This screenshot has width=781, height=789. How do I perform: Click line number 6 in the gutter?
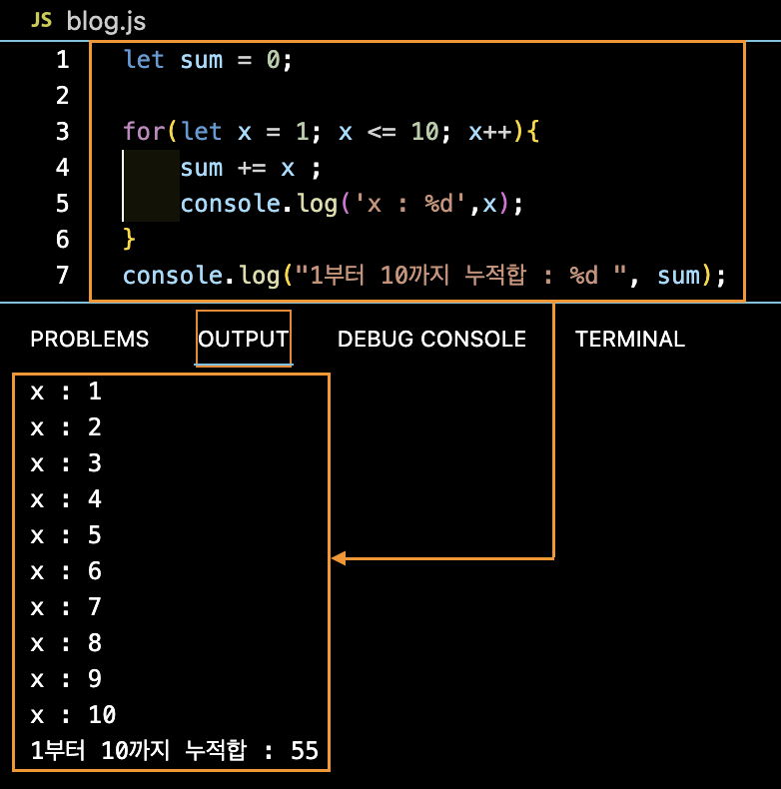(x=62, y=240)
